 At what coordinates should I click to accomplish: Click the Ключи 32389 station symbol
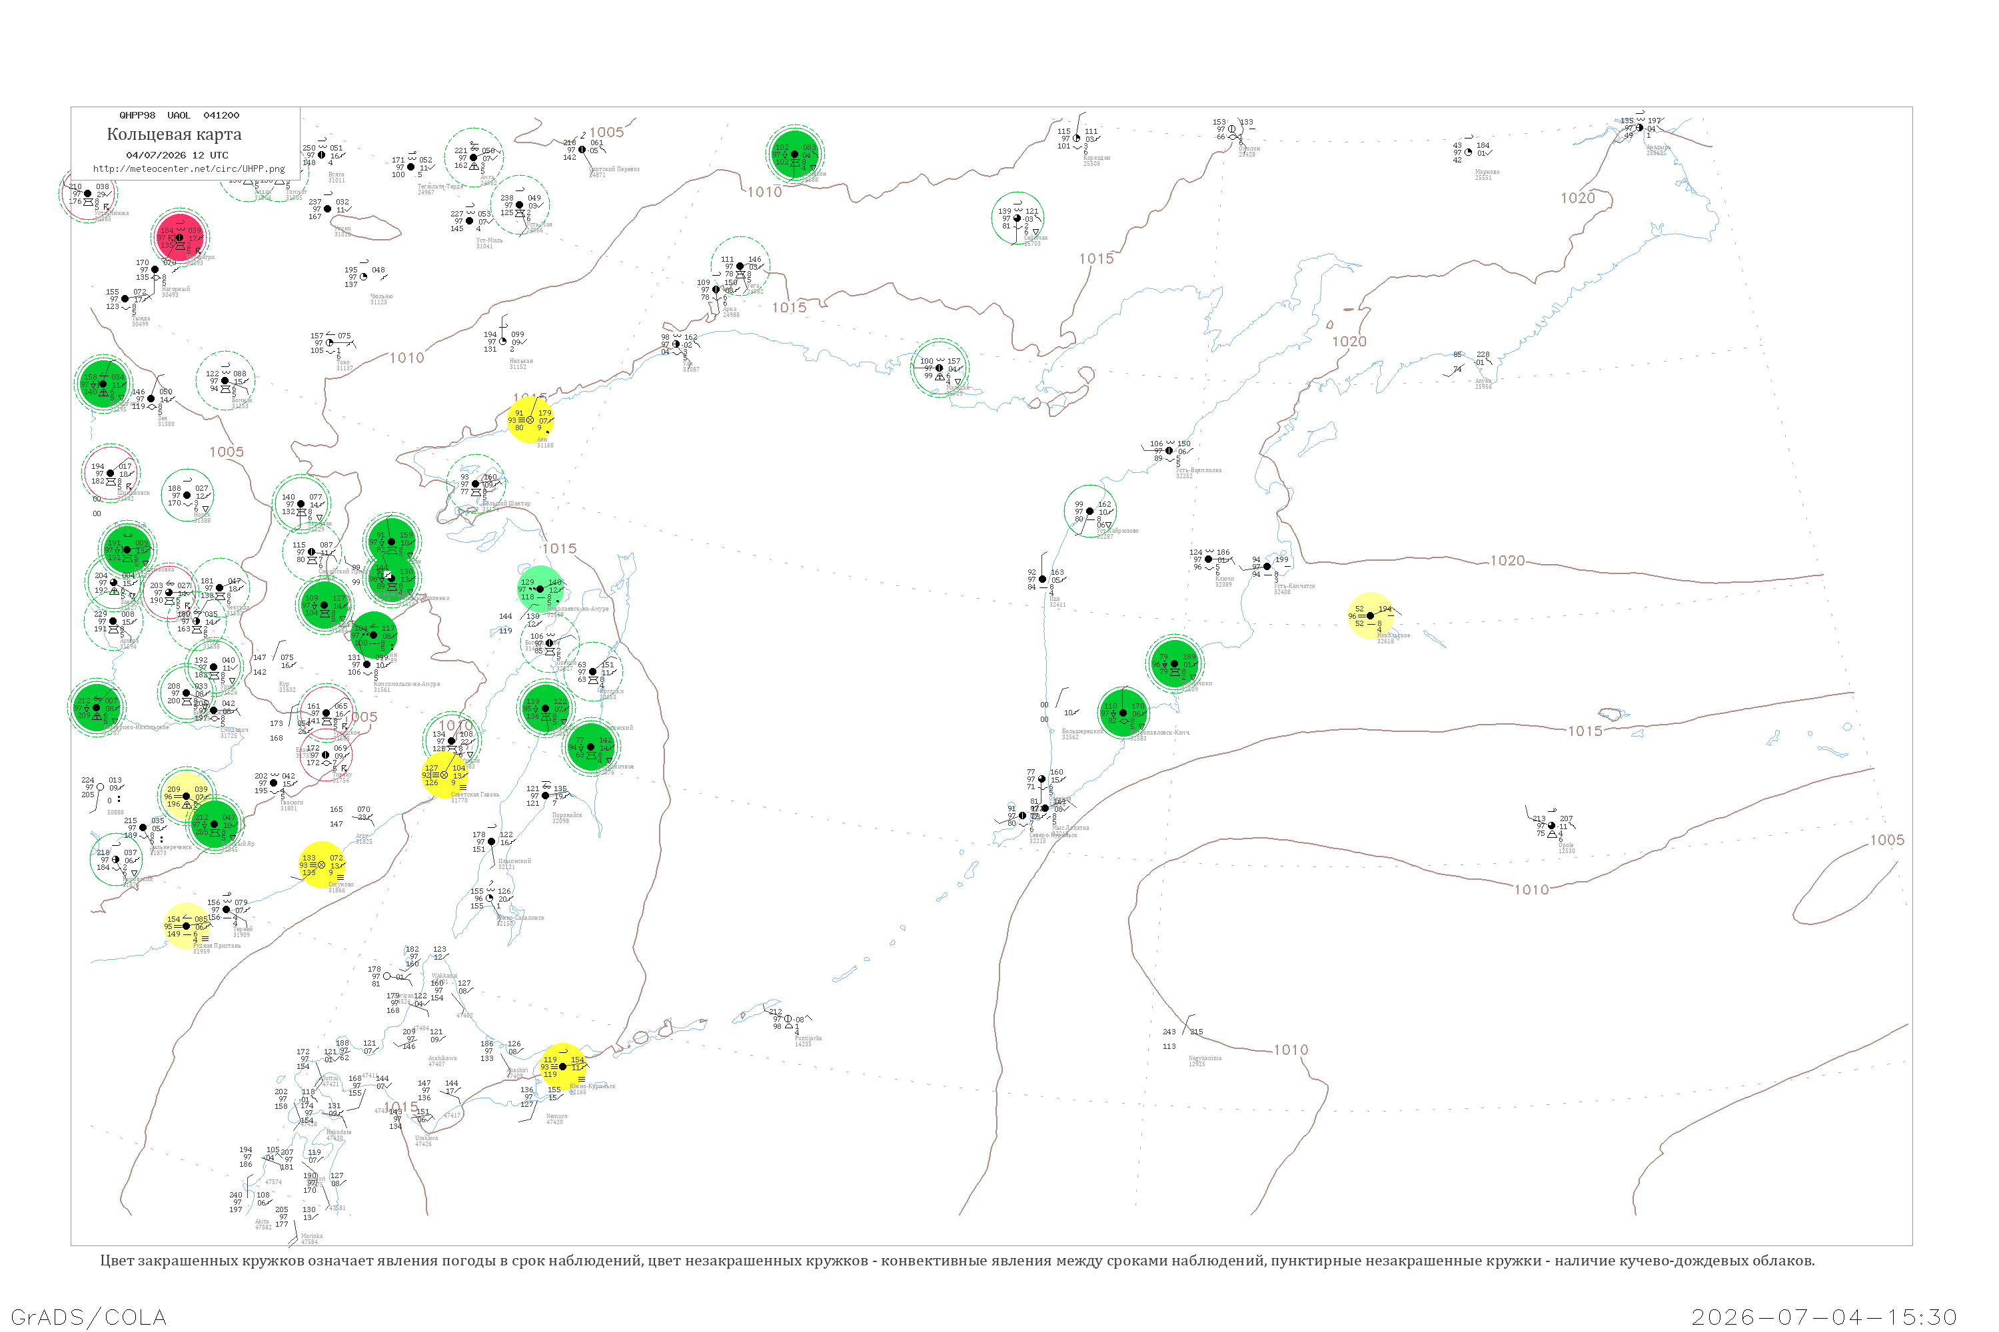pos(1209,559)
